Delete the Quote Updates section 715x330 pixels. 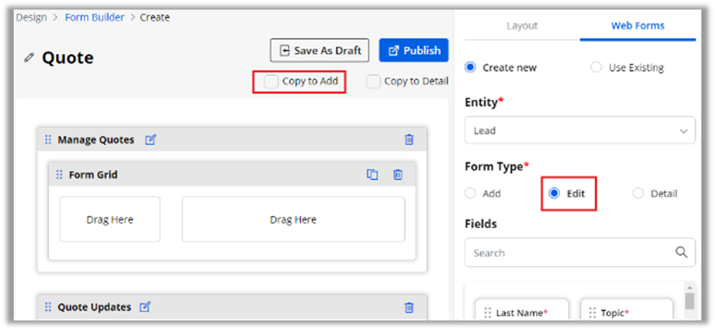pos(409,307)
